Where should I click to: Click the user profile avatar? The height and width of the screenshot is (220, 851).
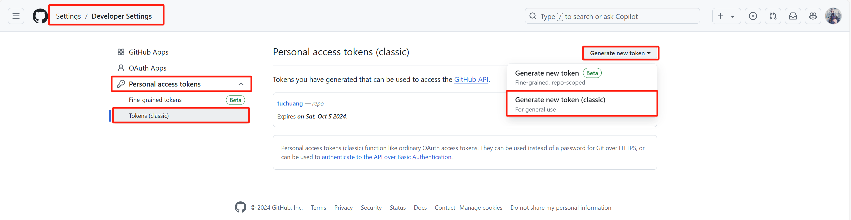(833, 16)
